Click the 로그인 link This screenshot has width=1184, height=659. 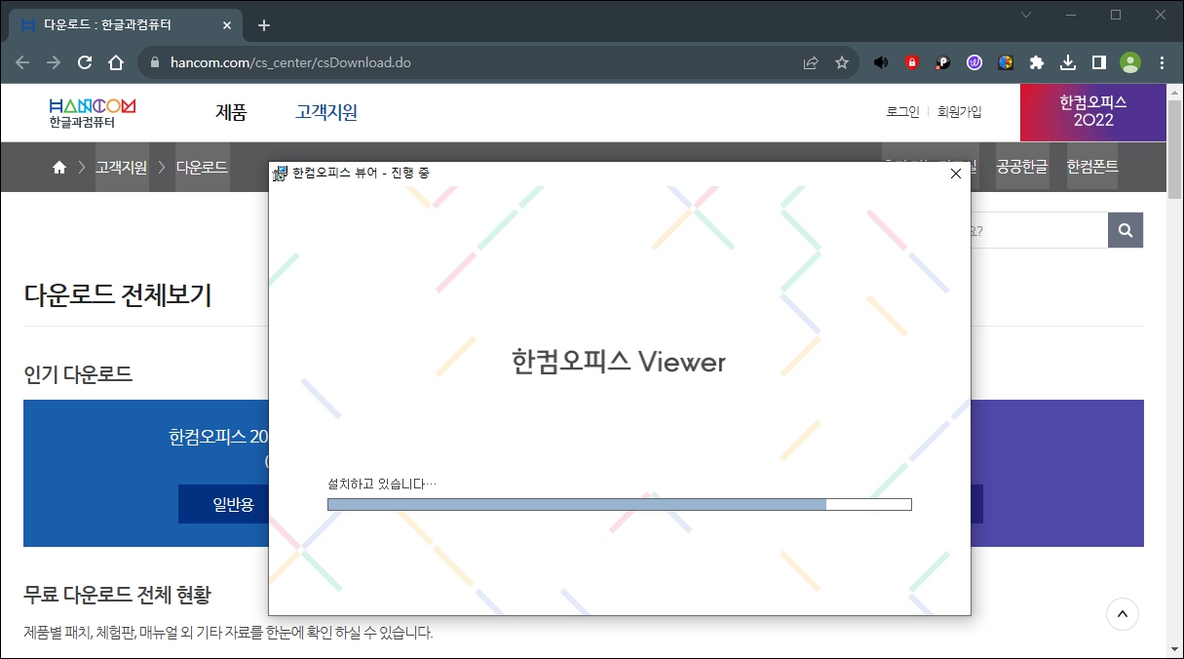902,112
